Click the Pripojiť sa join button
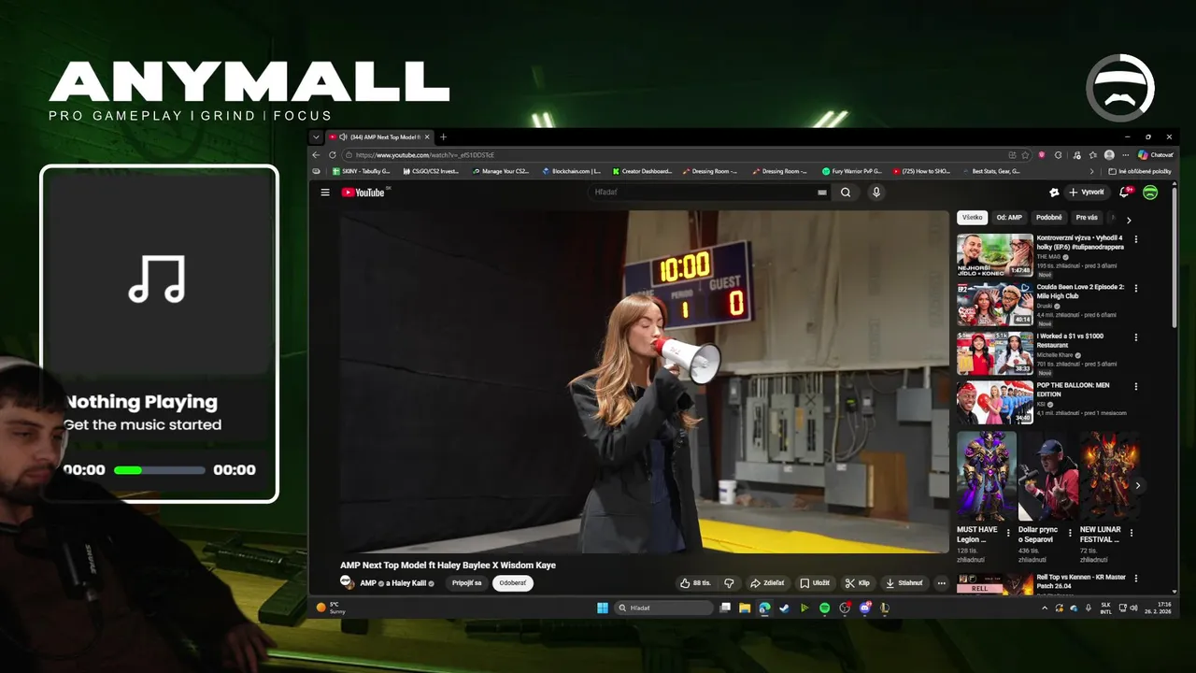The height and width of the screenshot is (673, 1196). [467, 583]
